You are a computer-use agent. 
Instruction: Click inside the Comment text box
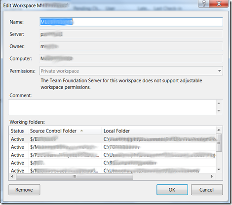point(113,107)
